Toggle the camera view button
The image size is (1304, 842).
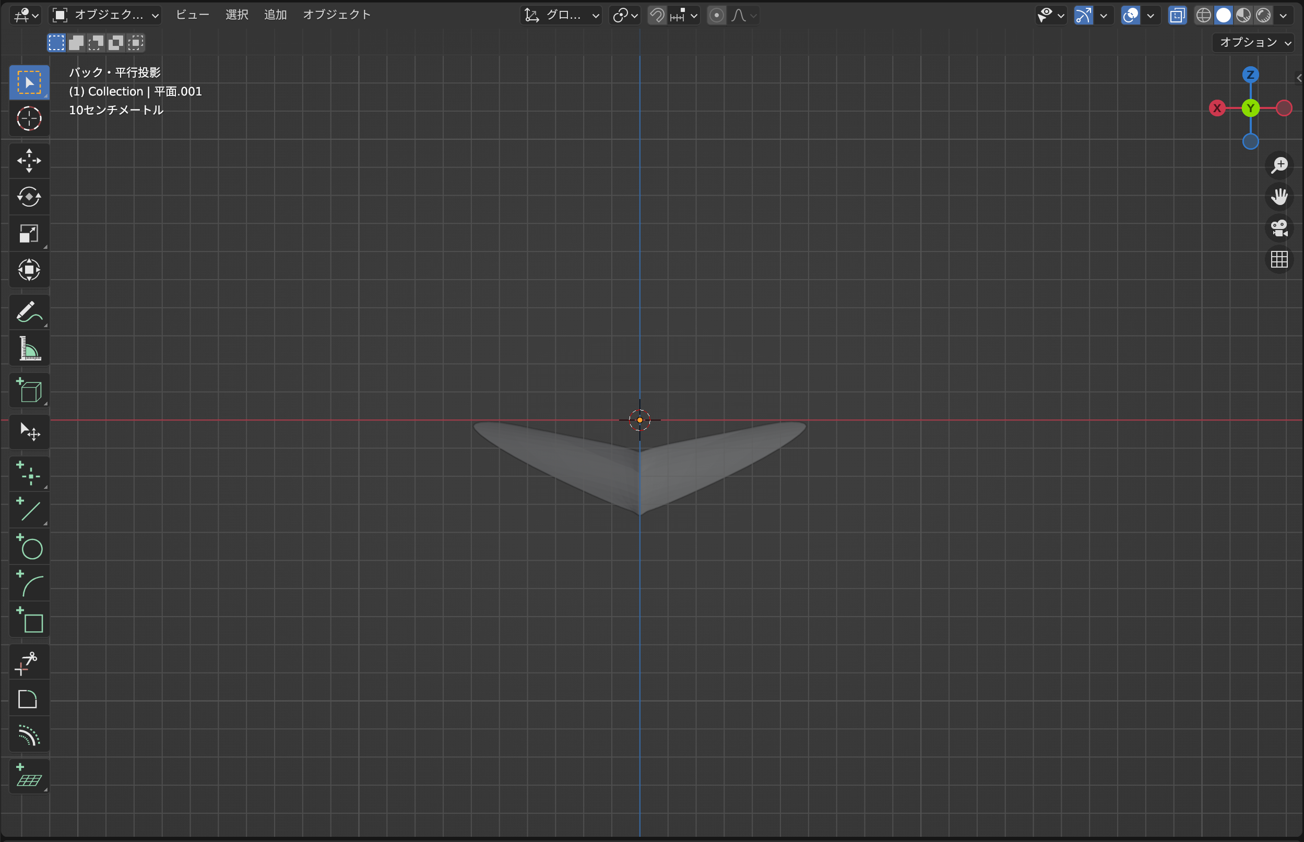[1279, 228]
